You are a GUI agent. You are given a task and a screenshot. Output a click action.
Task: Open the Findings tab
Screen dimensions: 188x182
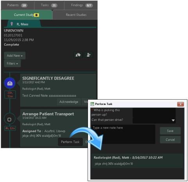tap(81, 5)
